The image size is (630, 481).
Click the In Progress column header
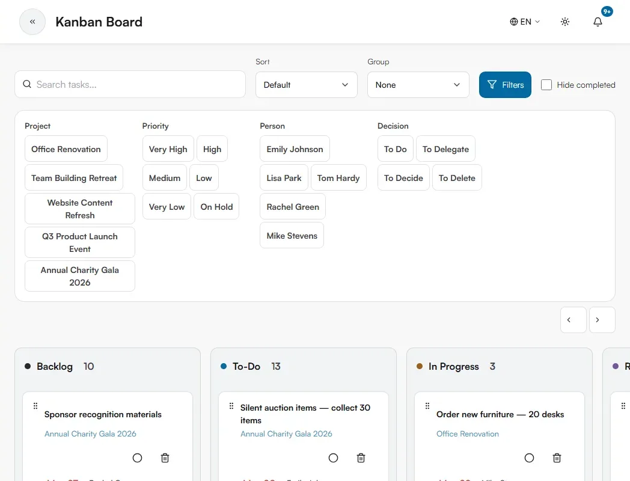454,367
